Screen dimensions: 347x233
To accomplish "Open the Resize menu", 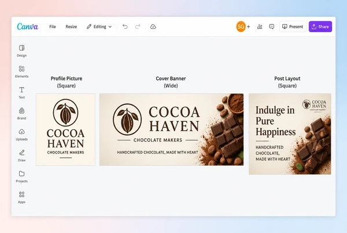I will 71,27.
